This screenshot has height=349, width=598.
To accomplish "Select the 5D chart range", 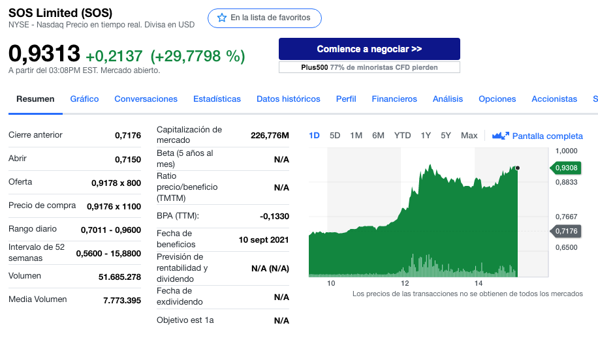I will [335, 136].
